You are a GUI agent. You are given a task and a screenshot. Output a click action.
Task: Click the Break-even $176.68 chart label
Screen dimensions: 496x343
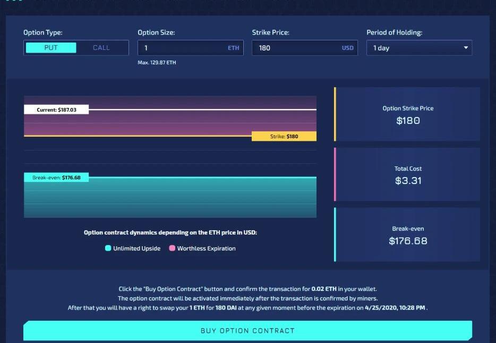tap(56, 178)
